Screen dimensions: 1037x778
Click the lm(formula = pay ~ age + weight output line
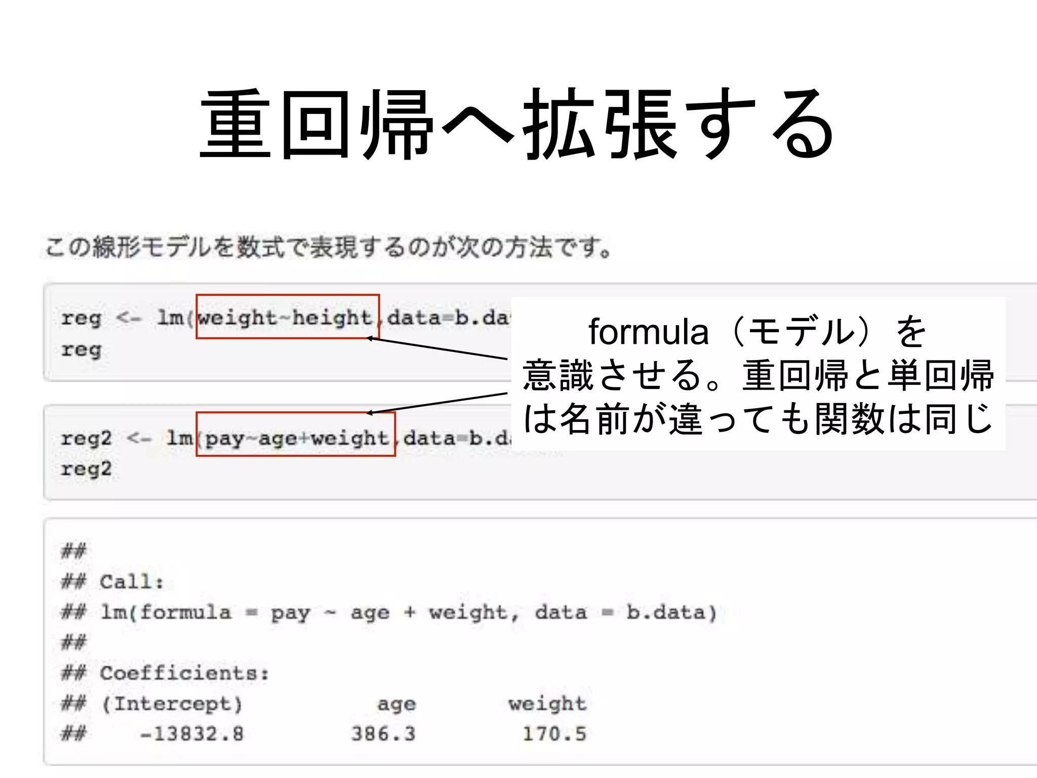pyautogui.click(x=389, y=613)
